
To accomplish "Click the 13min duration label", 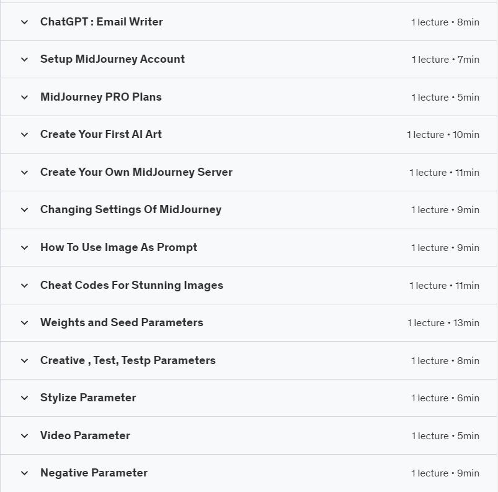I will click(466, 323).
